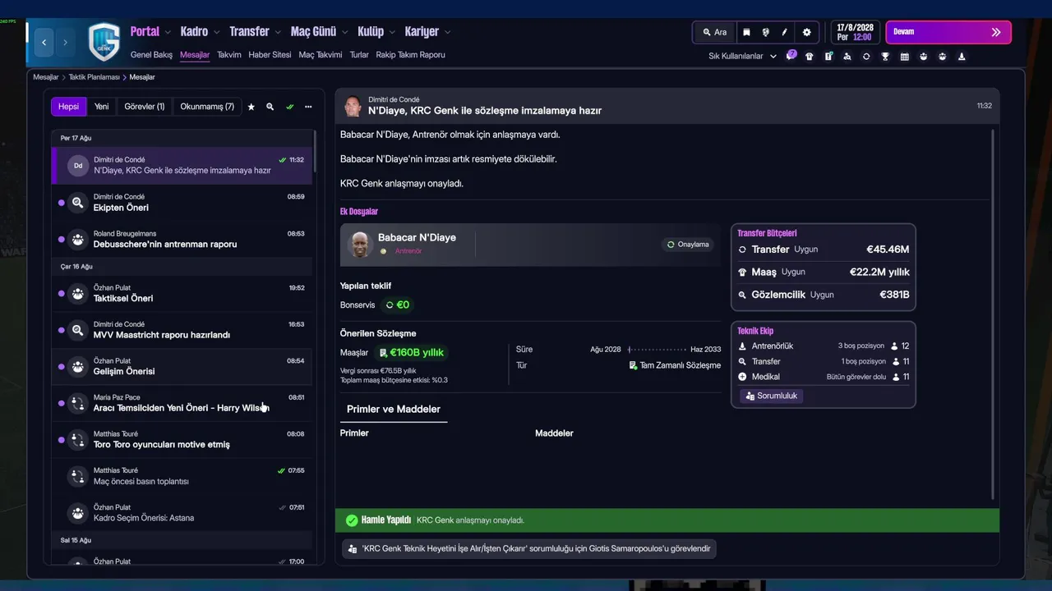This screenshot has height=591, width=1052.
Task: Open Kadro Seçim Önerisi: Astana message
Action: click(x=182, y=512)
